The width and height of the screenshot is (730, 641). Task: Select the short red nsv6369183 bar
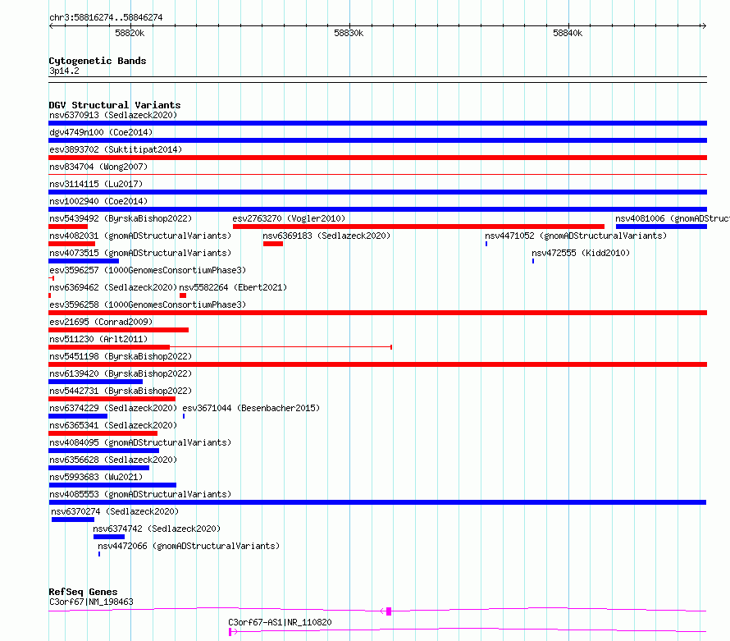coord(273,244)
